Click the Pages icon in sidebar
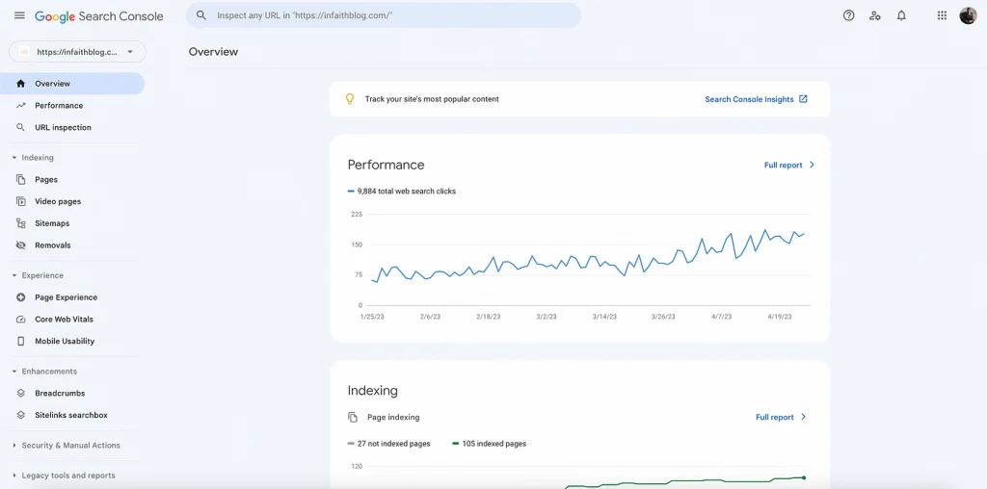The height and width of the screenshot is (489, 987). coord(21,180)
